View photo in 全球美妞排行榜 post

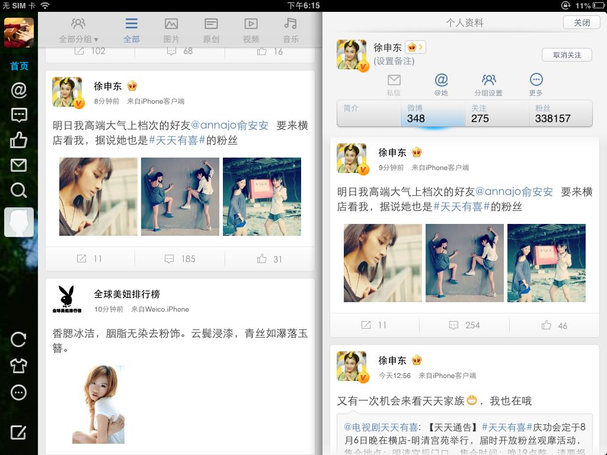click(x=98, y=404)
